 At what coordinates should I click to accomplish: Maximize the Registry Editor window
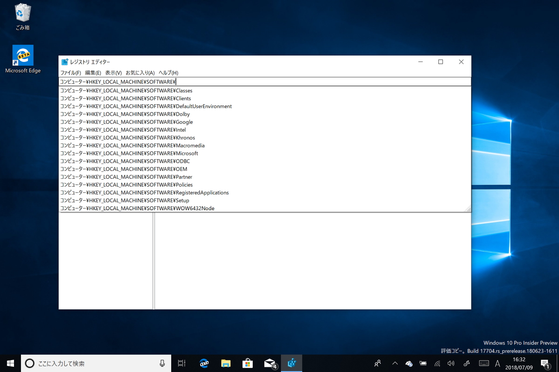(441, 62)
